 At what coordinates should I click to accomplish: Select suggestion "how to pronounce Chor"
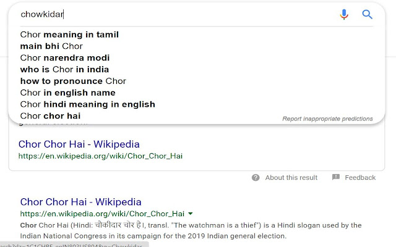click(x=73, y=81)
